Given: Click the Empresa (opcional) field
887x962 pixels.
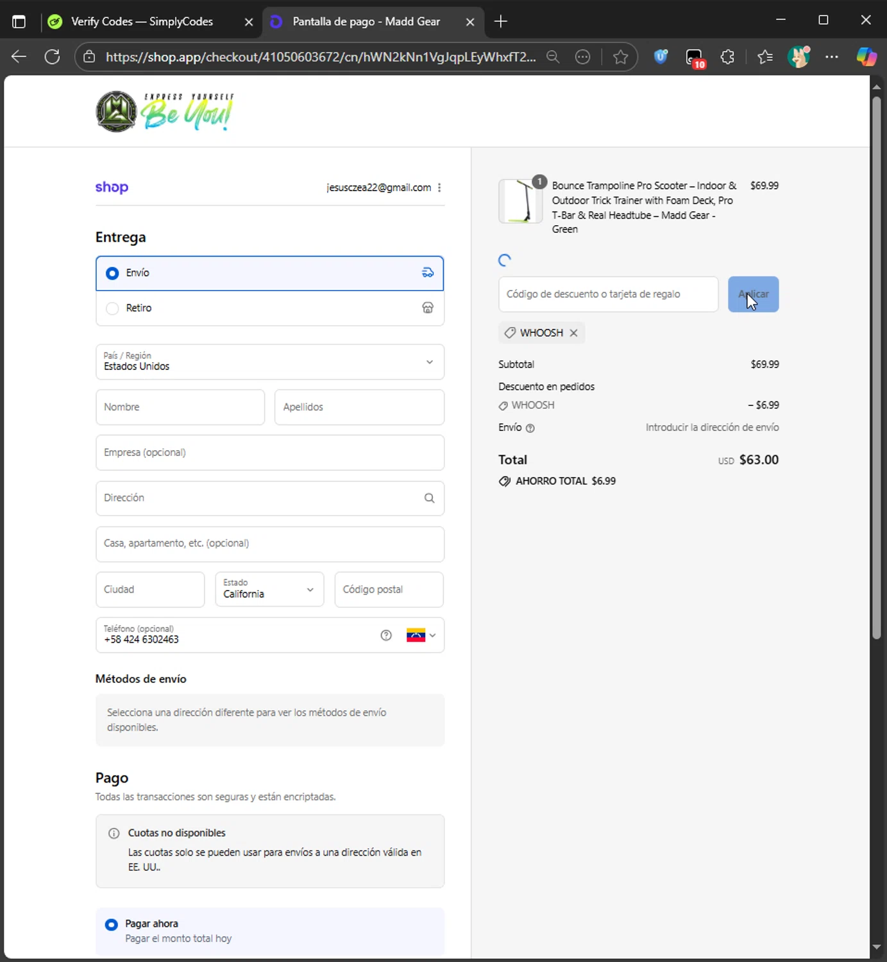Looking at the screenshot, I should click(269, 453).
